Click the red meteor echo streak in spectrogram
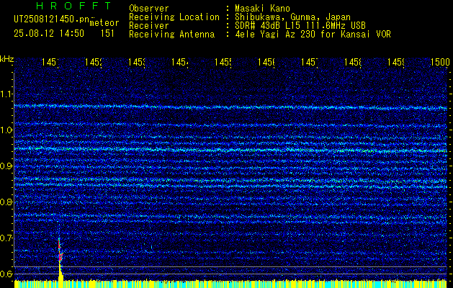This screenshot has width=453, height=288. click(60, 251)
